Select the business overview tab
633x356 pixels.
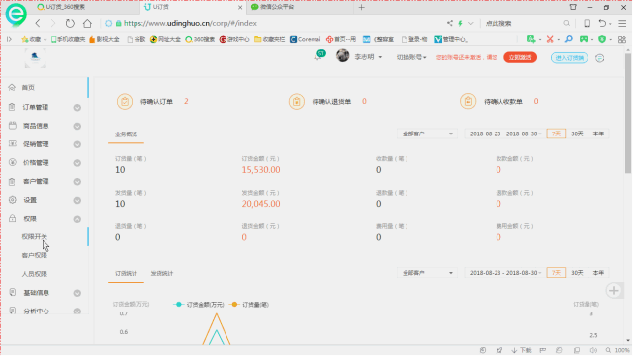coord(126,134)
